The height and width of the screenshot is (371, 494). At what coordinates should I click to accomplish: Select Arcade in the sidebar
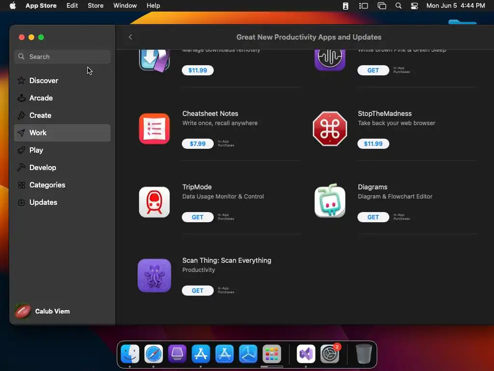pyautogui.click(x=62, y=98)
